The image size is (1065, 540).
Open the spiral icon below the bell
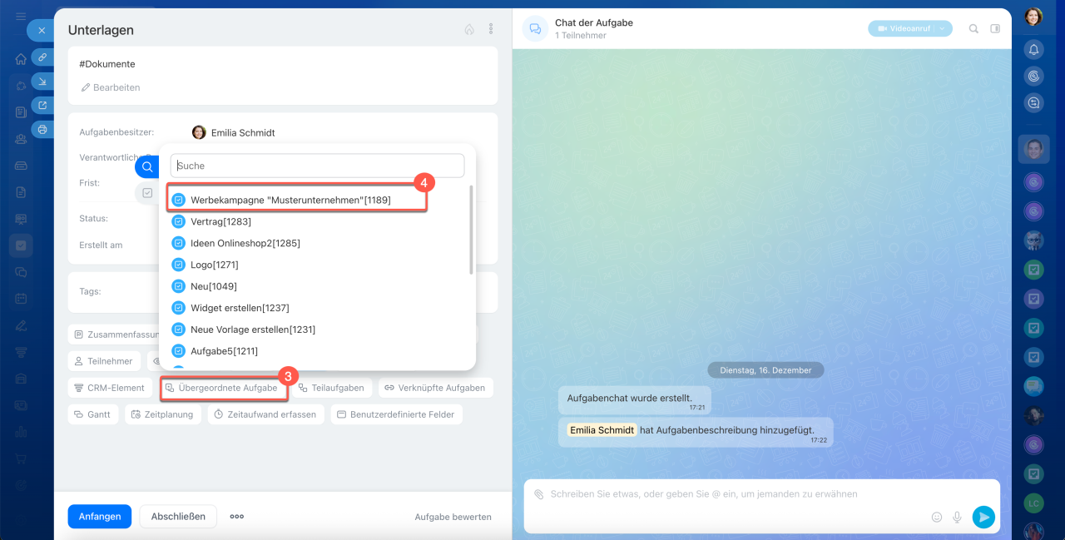pos(1033,77)
